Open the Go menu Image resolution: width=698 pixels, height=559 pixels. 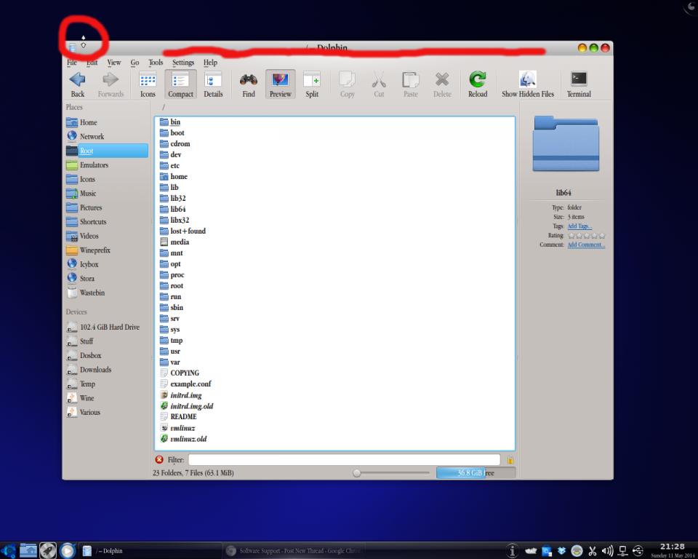click(135, 63)
